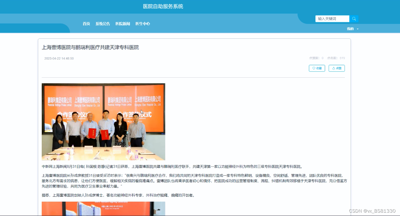Open the 我的 dropdown menu

click(x=352, y=29)
